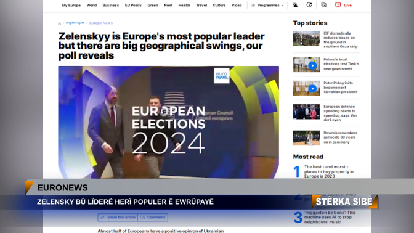Open the Comments button
Screen dimensions: 414x233
click(153, 217)
